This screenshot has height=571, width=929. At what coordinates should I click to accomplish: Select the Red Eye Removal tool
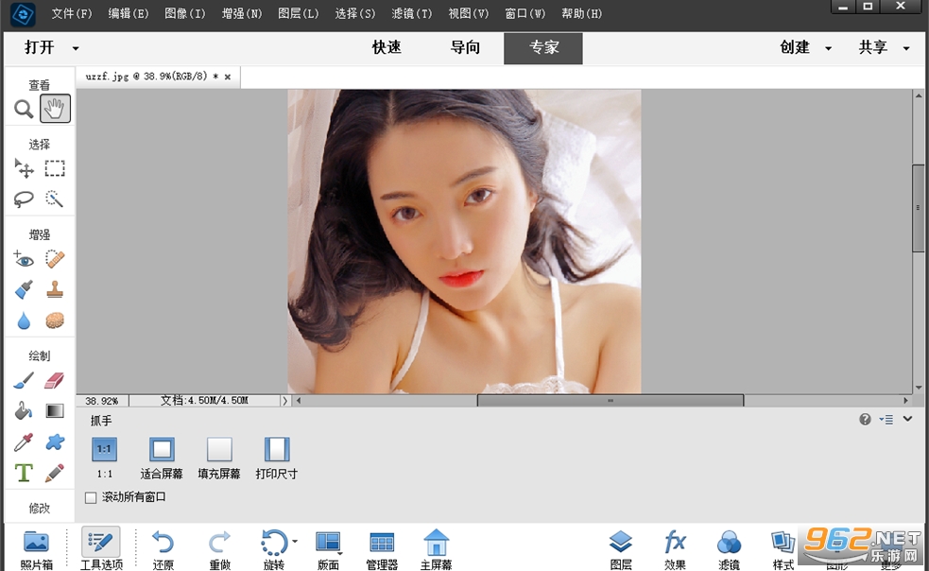(24, 259)
